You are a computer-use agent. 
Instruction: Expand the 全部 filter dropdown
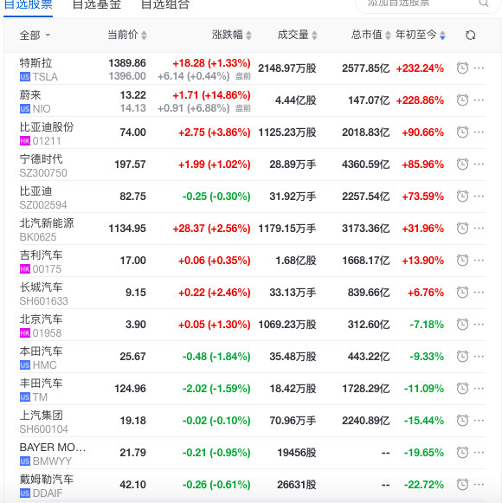click(x=35, y=35)
